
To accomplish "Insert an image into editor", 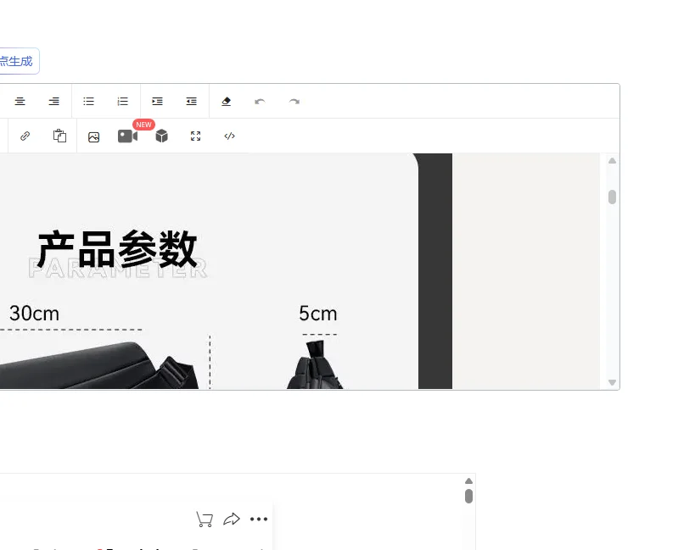I will point(94,137).
